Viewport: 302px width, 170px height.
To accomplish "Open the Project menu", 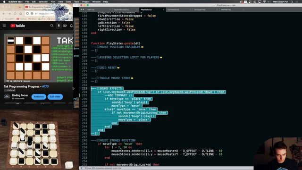I will tap(86, 2).
